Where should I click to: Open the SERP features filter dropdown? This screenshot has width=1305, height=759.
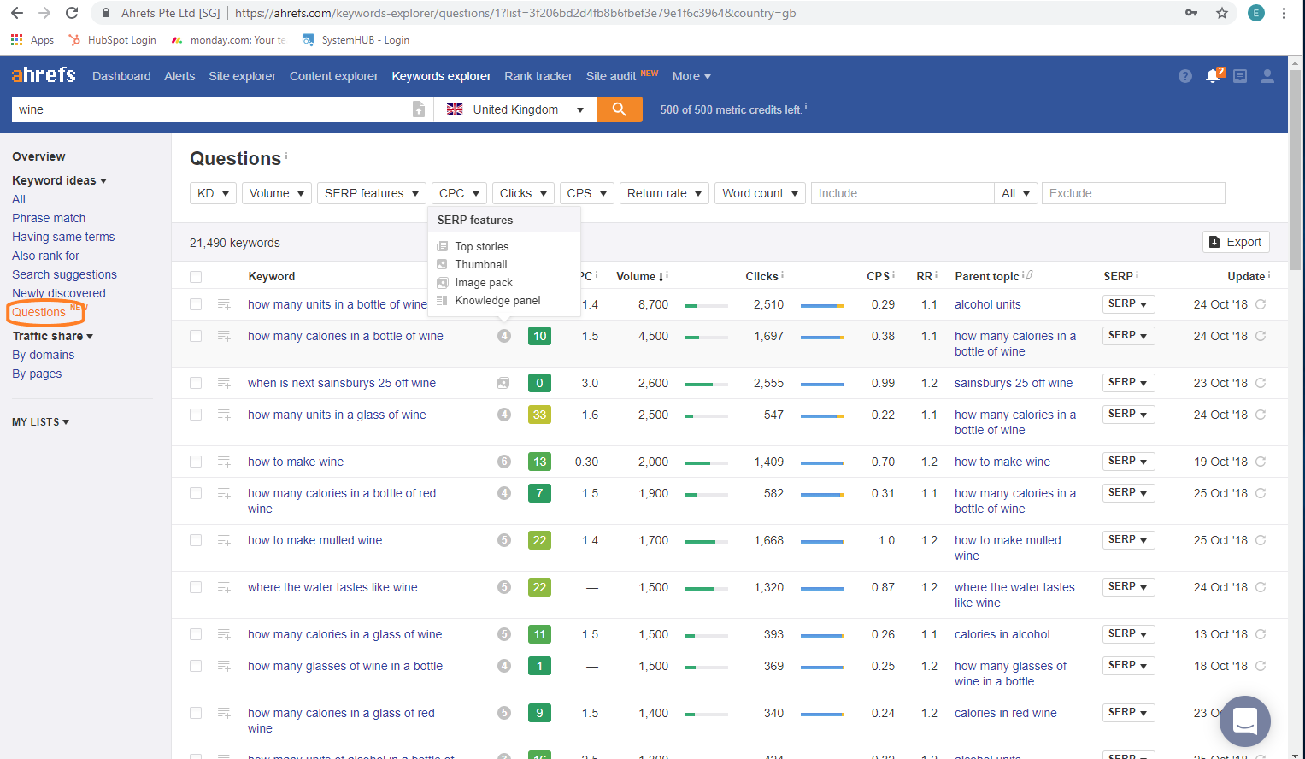coord(372,193)
